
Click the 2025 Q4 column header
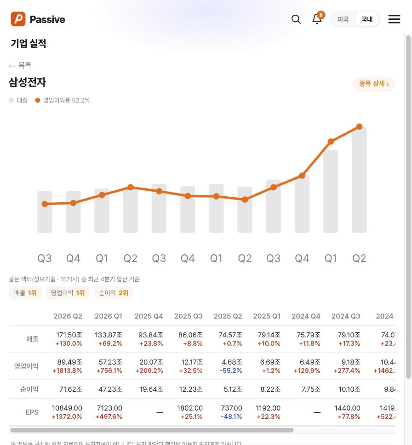pyautogui.click(x=149, y=316)
